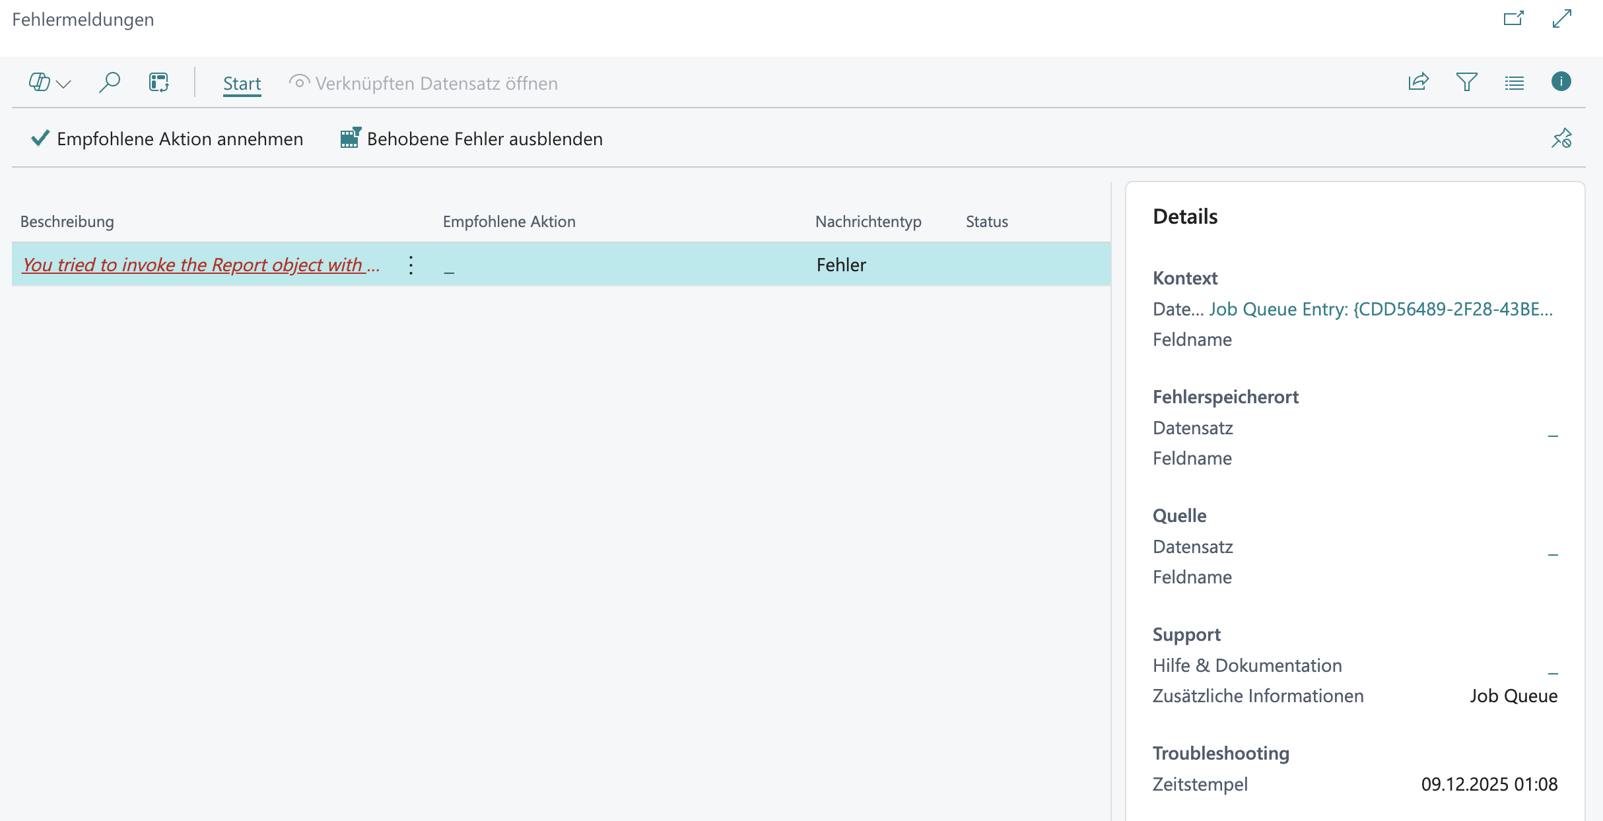The height and width of the screenshot is (821, 1603).
Task: Click Datensatz under Fehlerspeicherort
Action: [x=1193, y=428]
